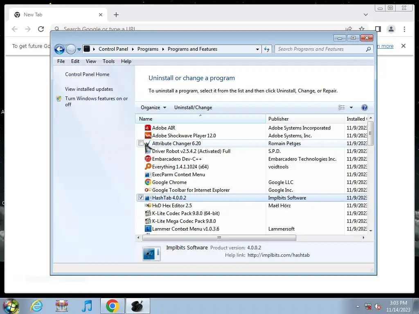Click the Google Chrome list icon
419x314 pixels.
(148, 182)
